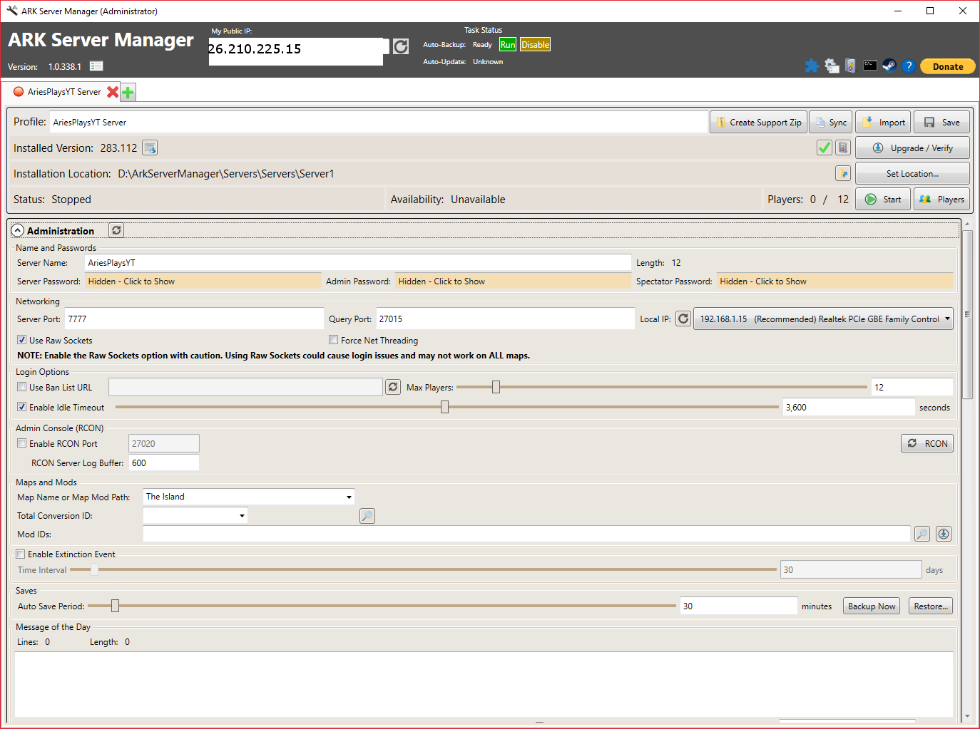Save the server profile
Viewport: 980px width, 729px height.
pos(942,122)
